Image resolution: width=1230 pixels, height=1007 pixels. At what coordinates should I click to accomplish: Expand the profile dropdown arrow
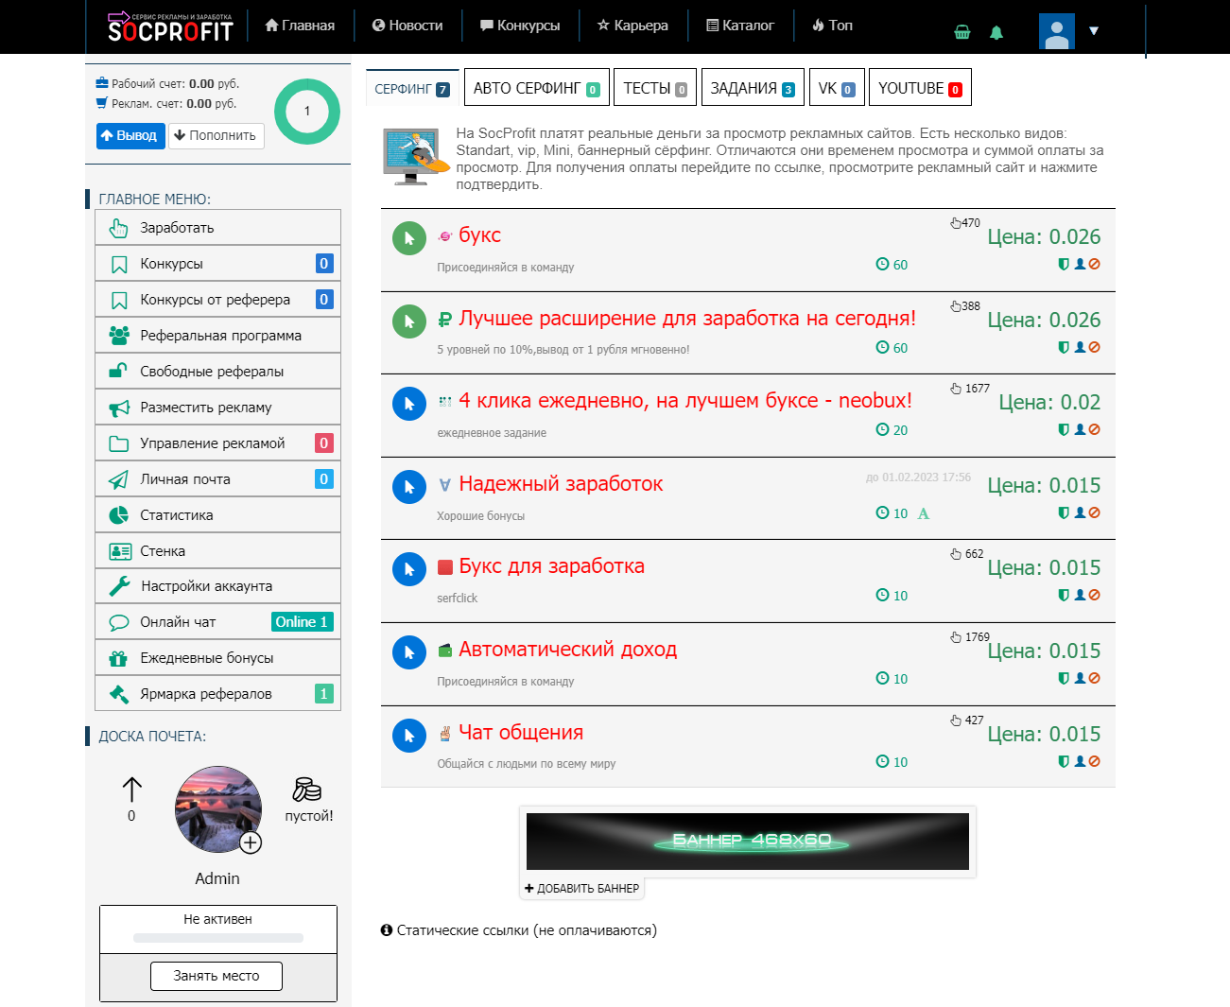1094,31
